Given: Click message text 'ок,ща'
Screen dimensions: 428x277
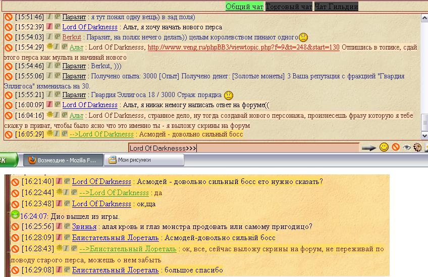Looking at the screenshot, I should pyautogui.click(x=146, y=204).
